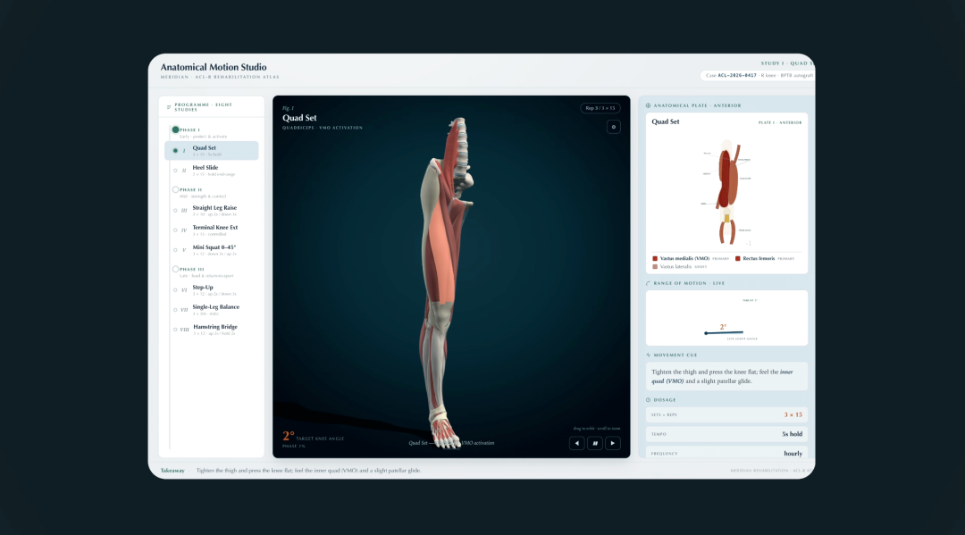Click the Range of Motion arc icon
The height and width of the screenshot is (535, 965).
(x=648, y=283)
